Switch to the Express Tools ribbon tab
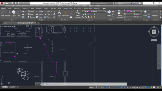This screenshot has width=162, height=91. (x=68, y=8)
